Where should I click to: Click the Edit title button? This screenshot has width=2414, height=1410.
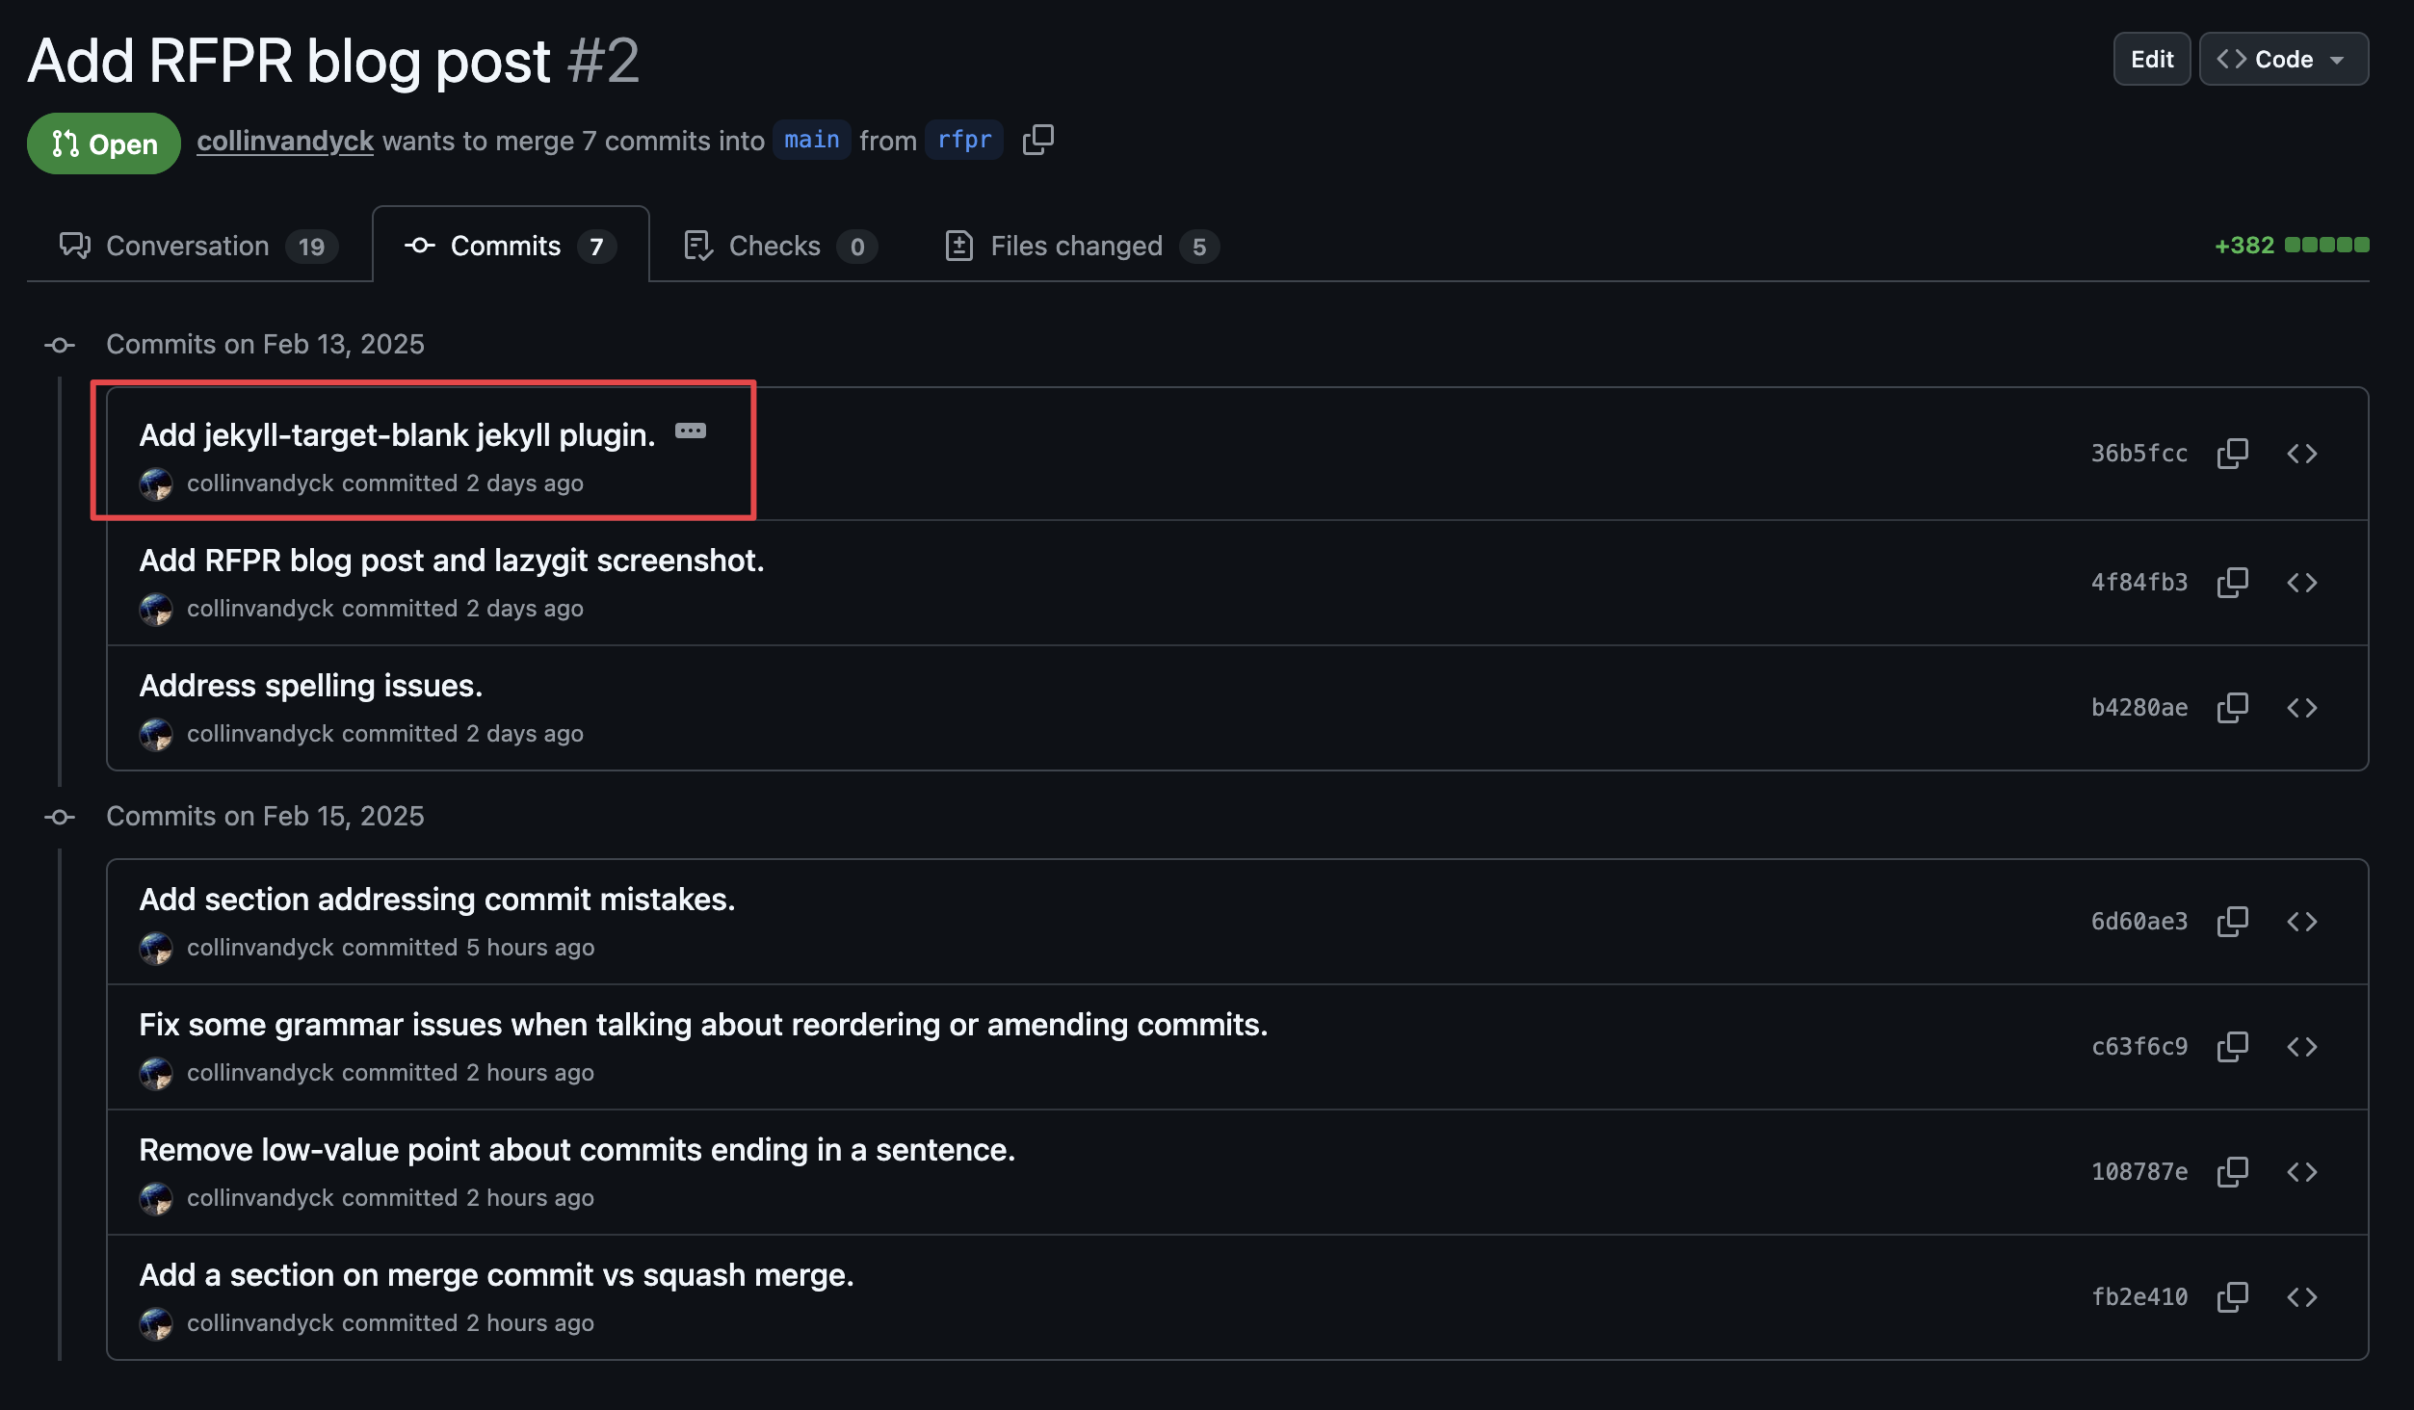click(2151, 60)
